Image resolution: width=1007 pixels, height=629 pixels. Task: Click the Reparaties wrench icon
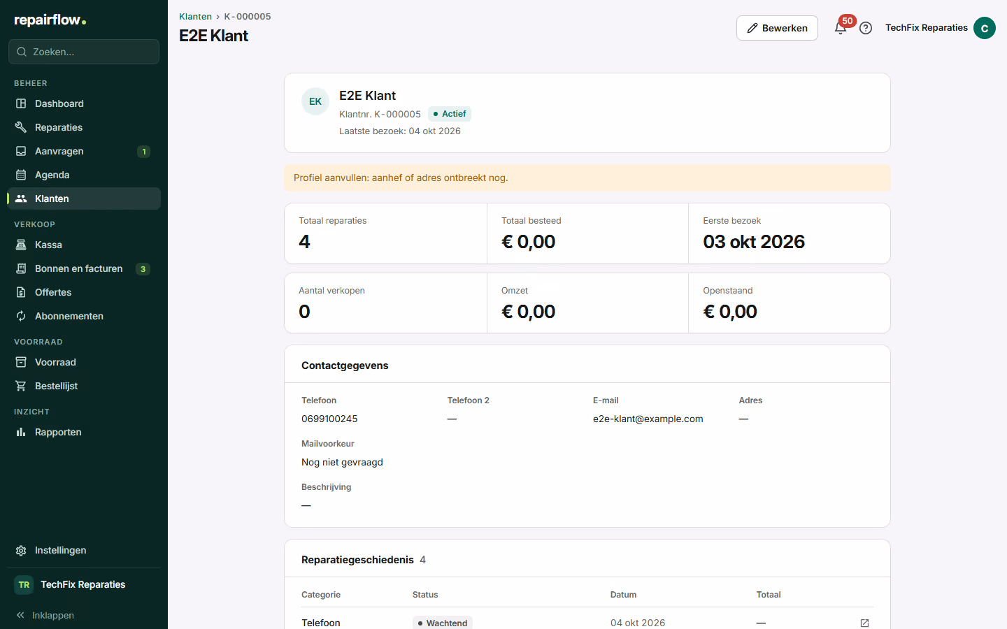click(21, 127)
